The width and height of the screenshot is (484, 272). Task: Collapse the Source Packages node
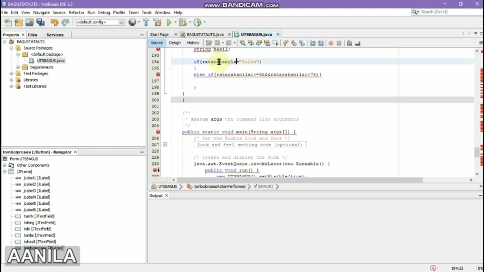[x=11, y=48]
